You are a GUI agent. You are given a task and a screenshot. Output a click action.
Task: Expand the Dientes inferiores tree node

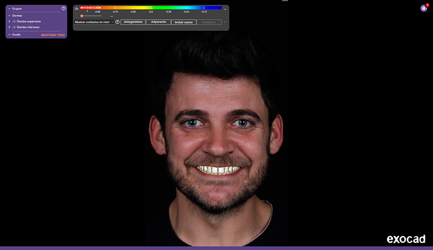[x=10, y=27]
